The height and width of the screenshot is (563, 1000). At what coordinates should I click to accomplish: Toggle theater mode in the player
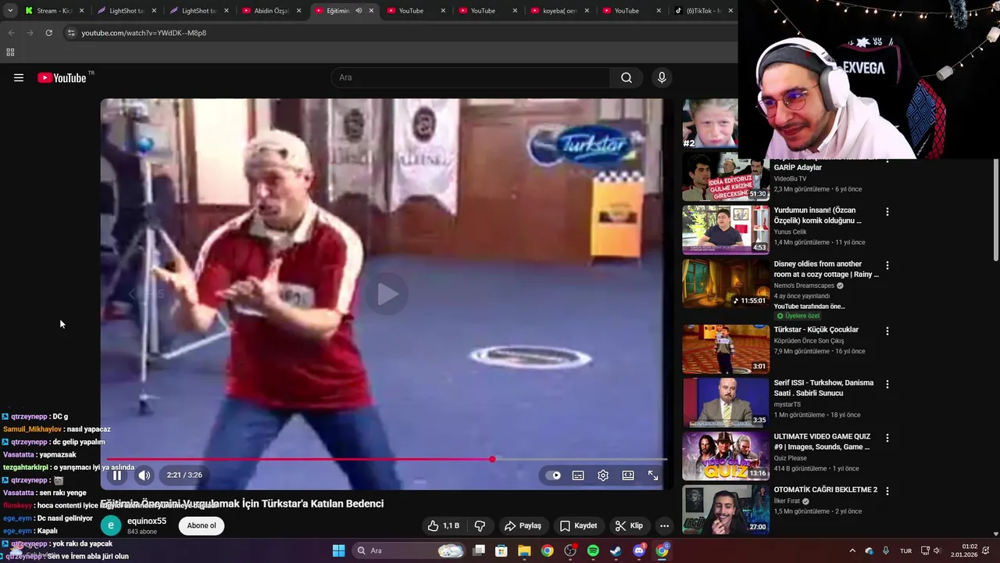pos(628,475)
